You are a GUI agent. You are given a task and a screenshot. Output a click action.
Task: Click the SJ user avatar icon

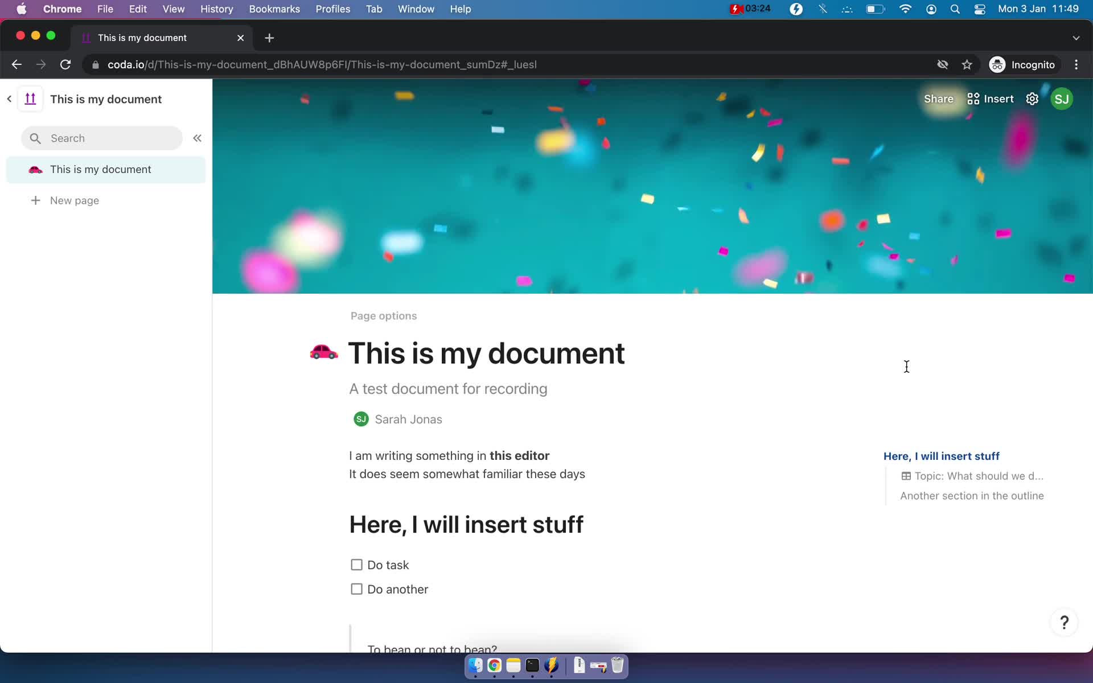point(1062,98)
